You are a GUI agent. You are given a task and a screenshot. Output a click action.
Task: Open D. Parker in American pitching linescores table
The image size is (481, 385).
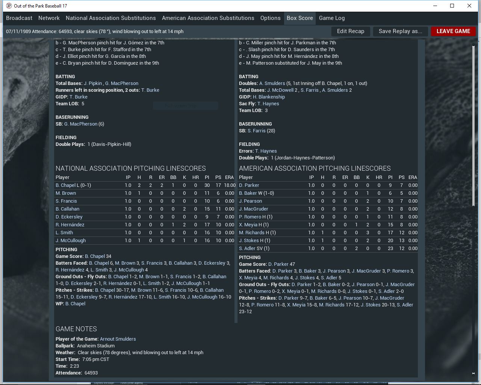[249, 185]
